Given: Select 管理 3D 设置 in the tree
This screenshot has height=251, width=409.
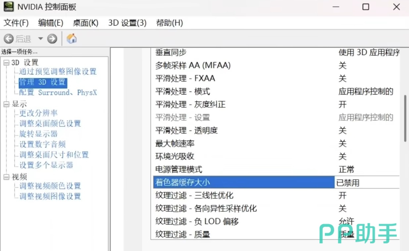Looking at the screenshot, I should point(43,82).
